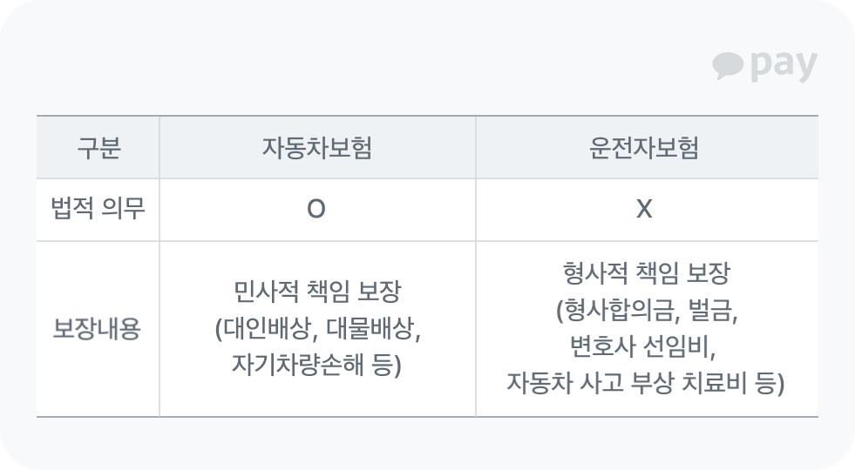Select the 민사적 책임 보장 text
The image size is (855, 470).
coord(317,292)
